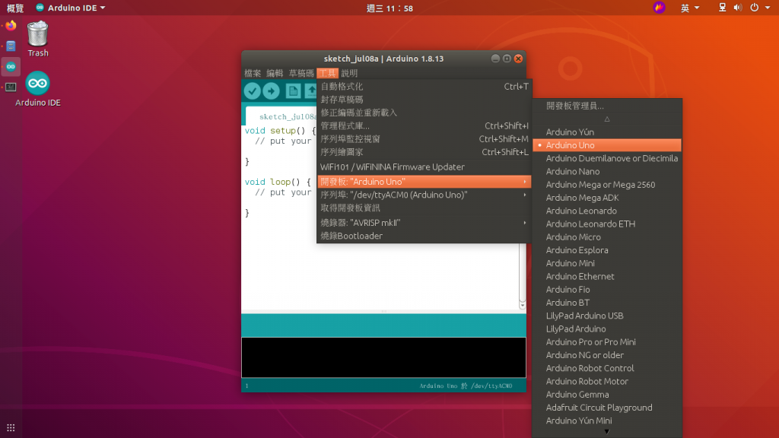Select 燒錄Bootloader menu item
Viewport: 779px width, 438px height.
pyautogui.click(x=424, y=236)
